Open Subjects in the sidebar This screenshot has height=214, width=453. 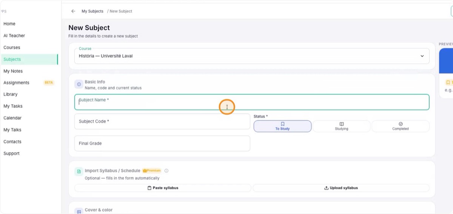coord(29,59)
